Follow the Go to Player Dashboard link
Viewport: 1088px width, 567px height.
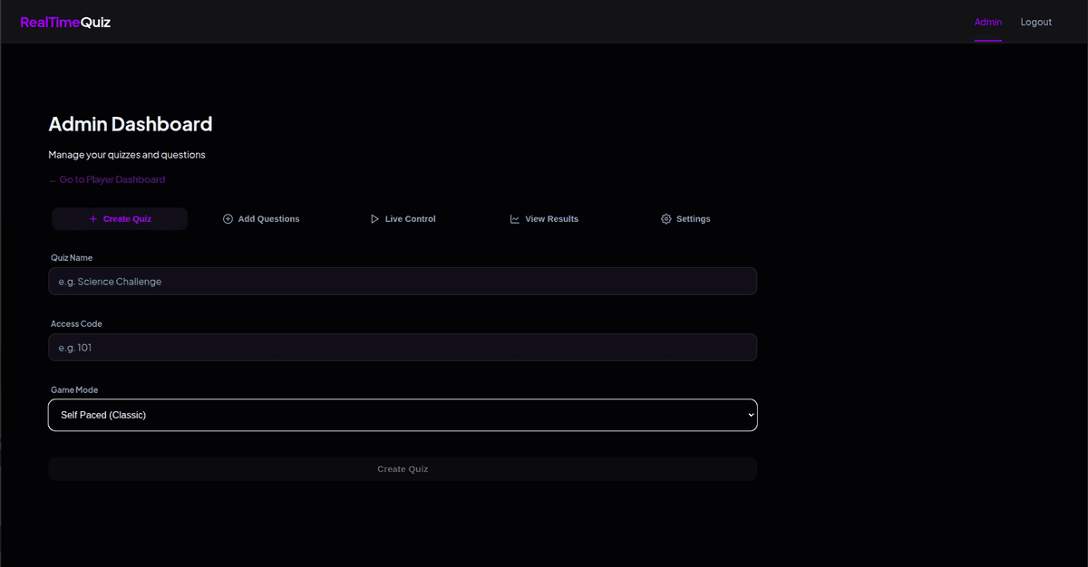(x=107, y=179)
